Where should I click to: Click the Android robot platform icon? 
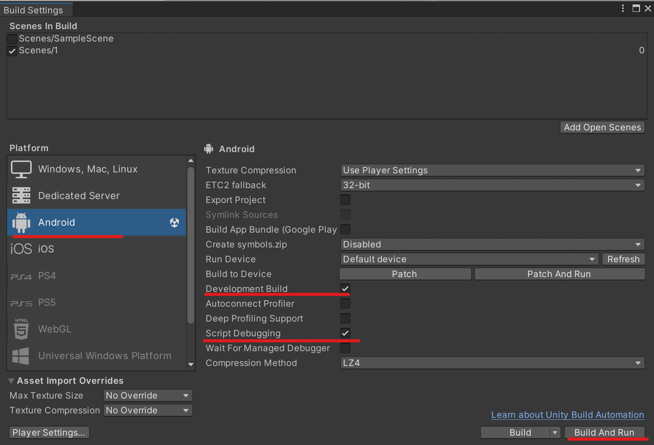point(21,222)
